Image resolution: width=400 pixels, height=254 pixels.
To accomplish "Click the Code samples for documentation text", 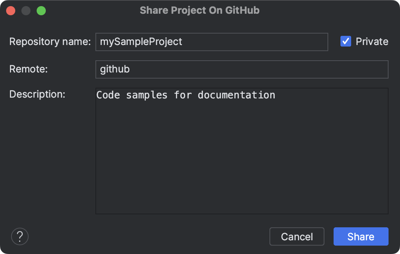I will coord(185,95).
